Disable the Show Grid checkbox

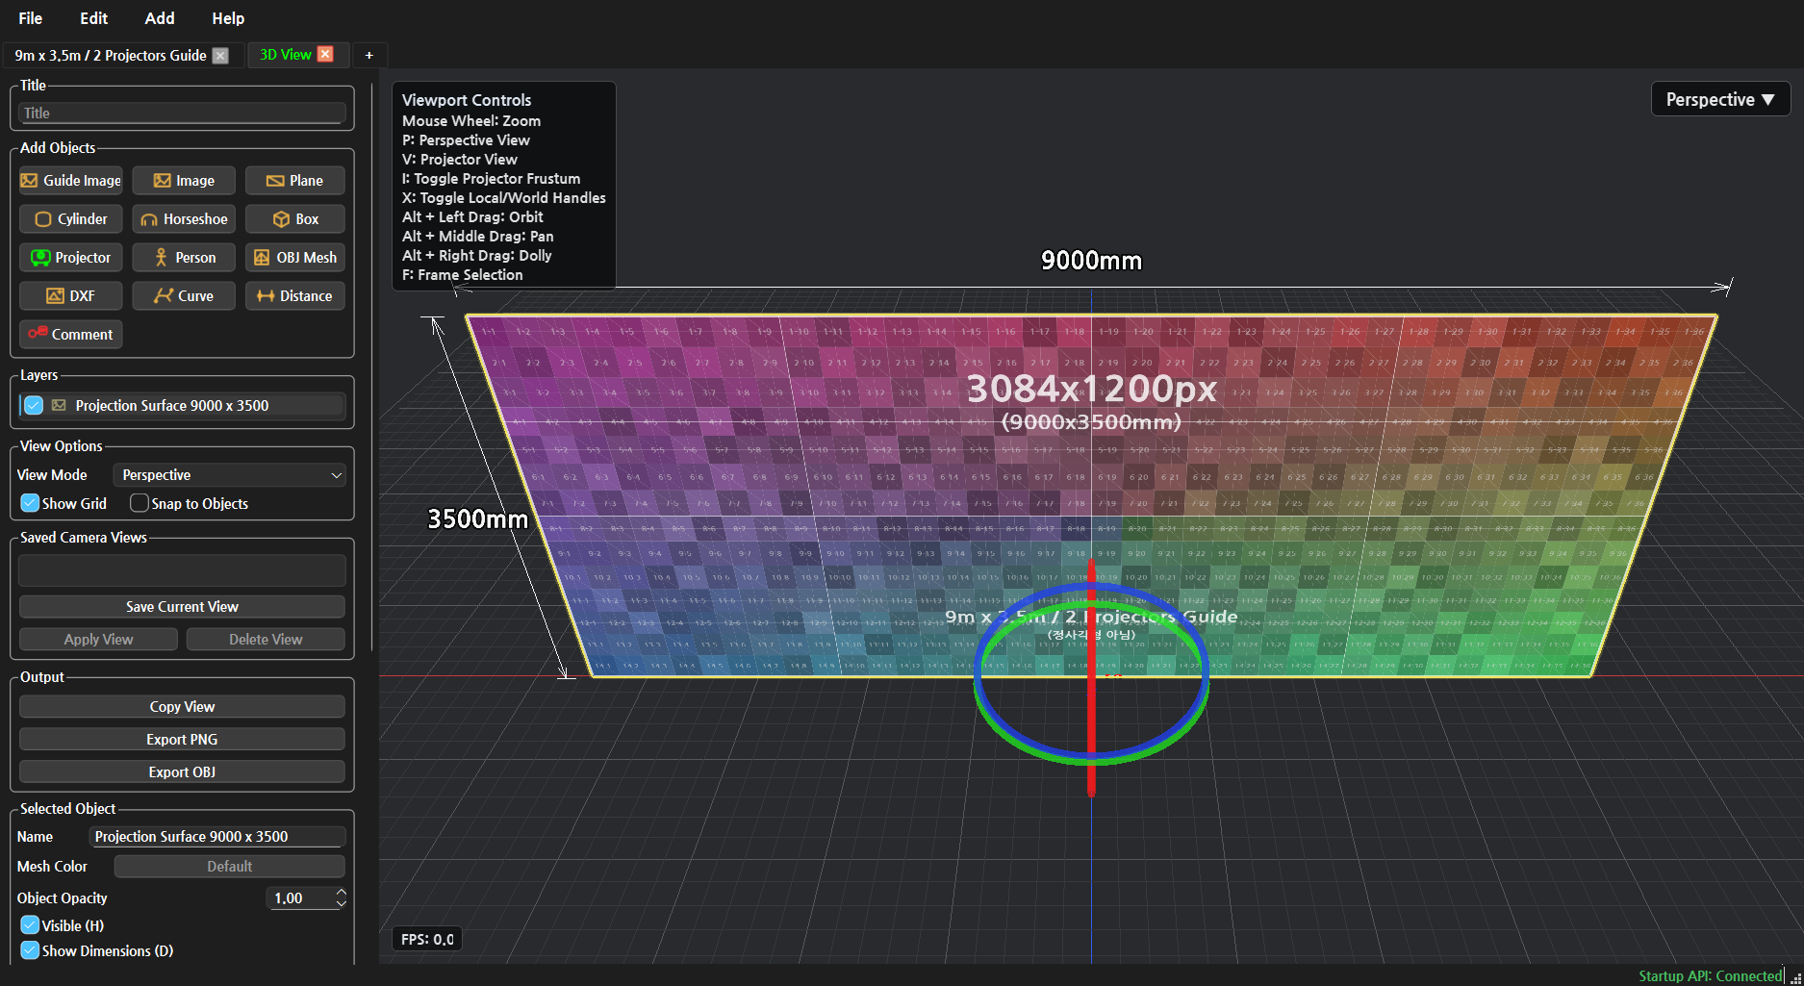click(x=30, y=503)
